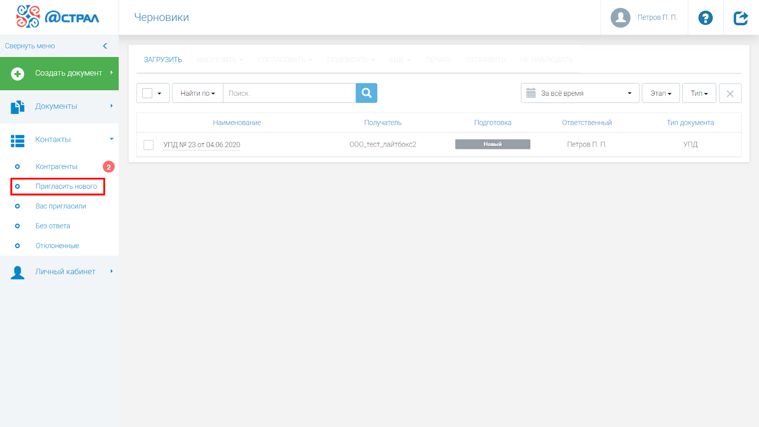Sort by Получатель column header
This screenshot has width=759, height=427.
tap(383, 122)
